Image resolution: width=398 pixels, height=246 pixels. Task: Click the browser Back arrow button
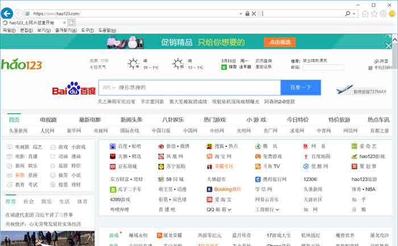[x=7, y=13]
